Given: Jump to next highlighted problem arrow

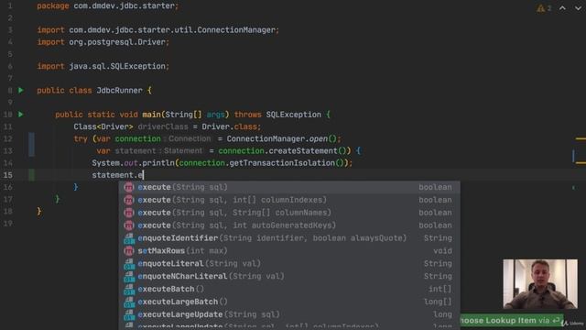Looking at the screenshot, I should (578, 8).
